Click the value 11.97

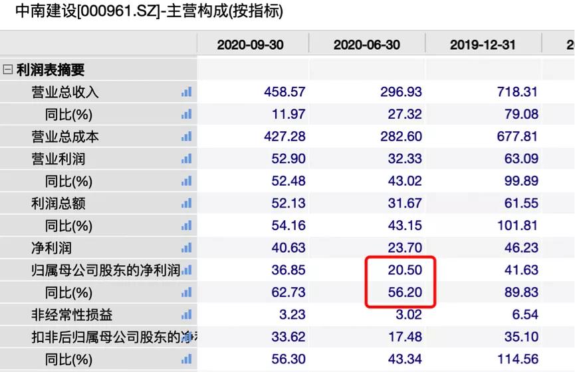288,114
